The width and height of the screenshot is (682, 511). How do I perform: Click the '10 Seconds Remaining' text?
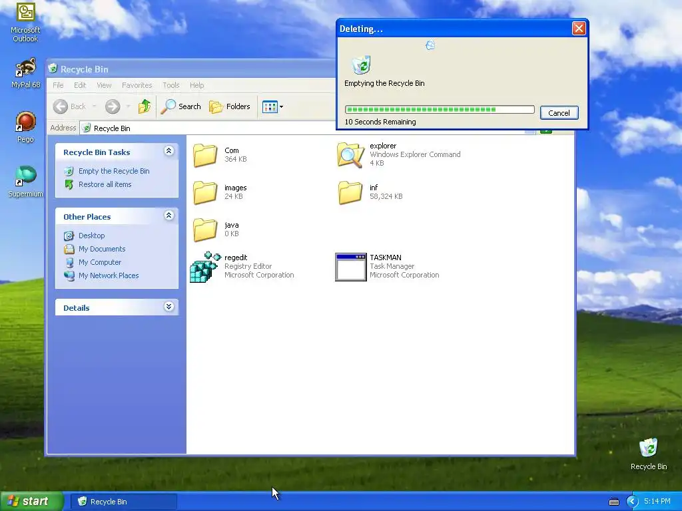(x=380, y=122)
